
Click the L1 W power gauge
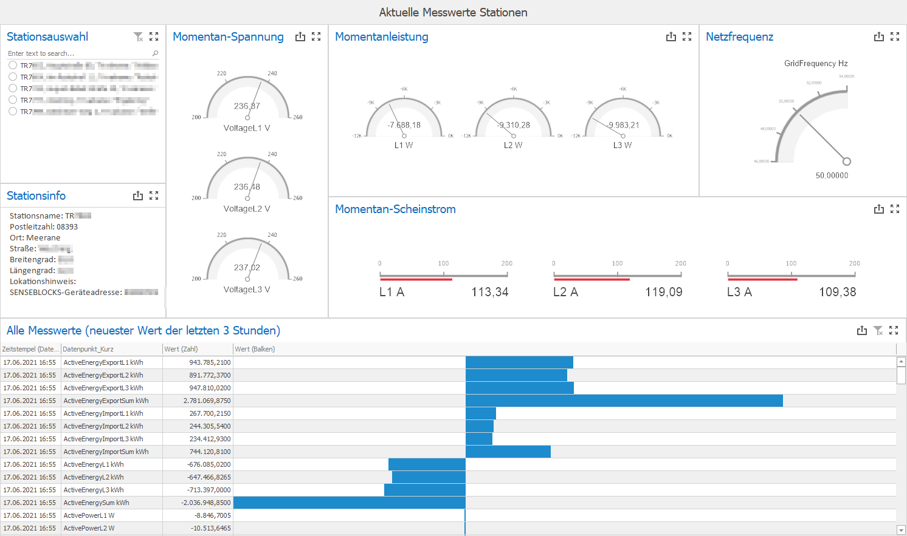tap(404, 118)
